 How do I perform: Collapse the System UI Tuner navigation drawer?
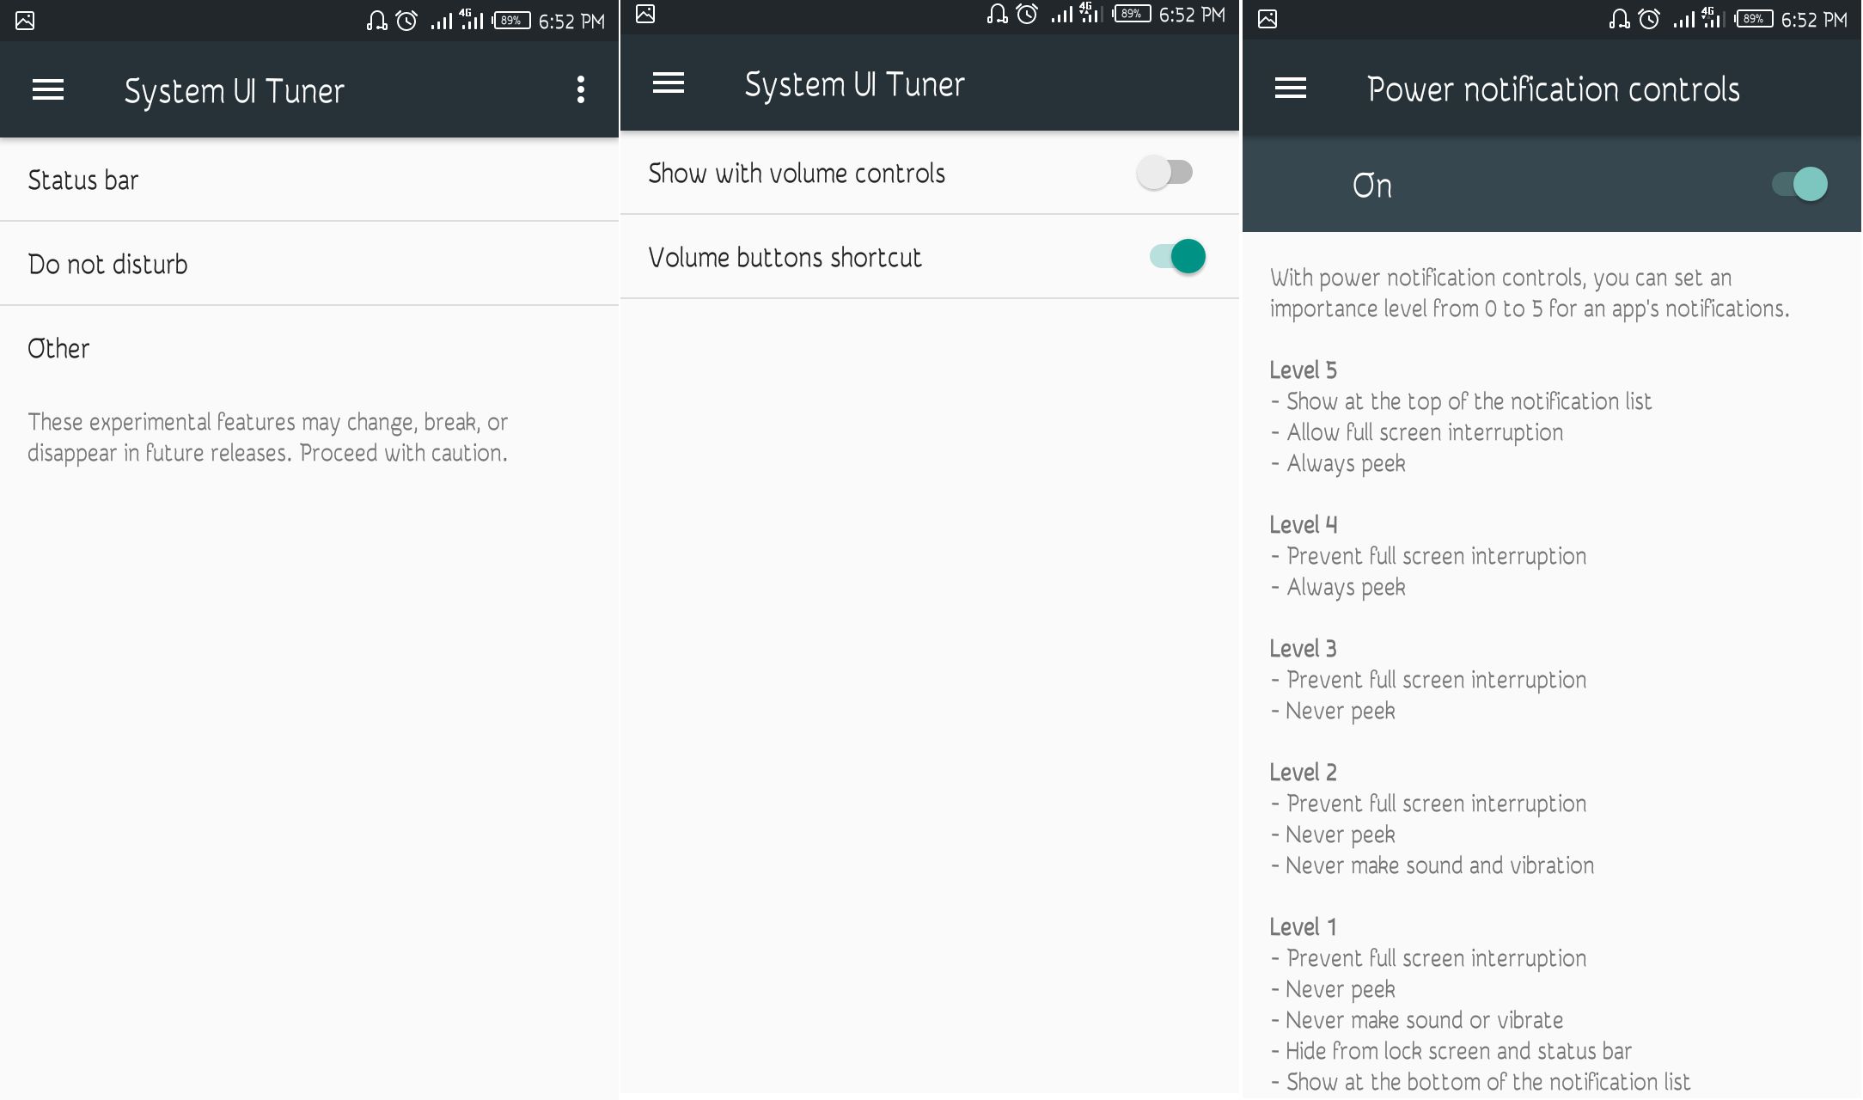point(47,89)
